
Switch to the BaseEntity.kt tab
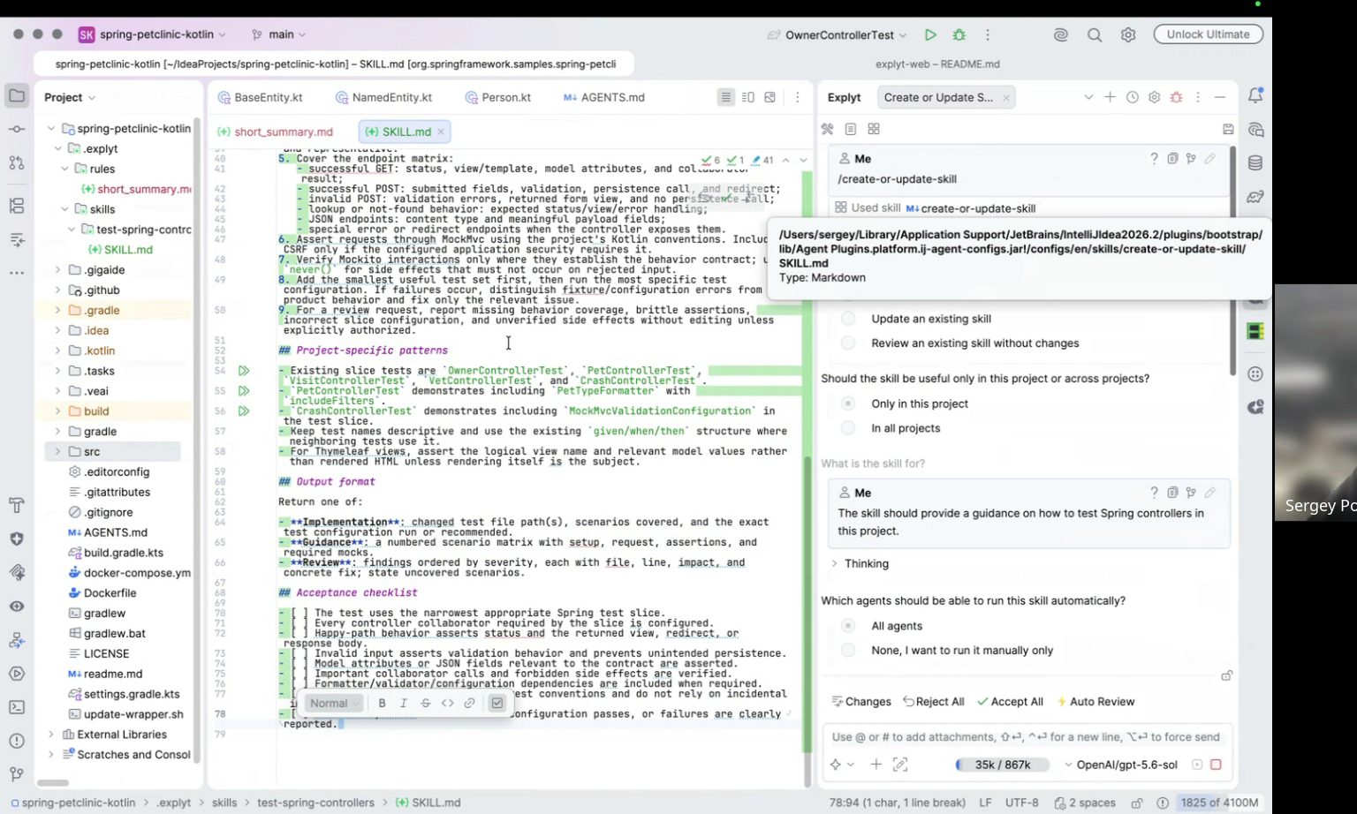click(x=261, y=97)
